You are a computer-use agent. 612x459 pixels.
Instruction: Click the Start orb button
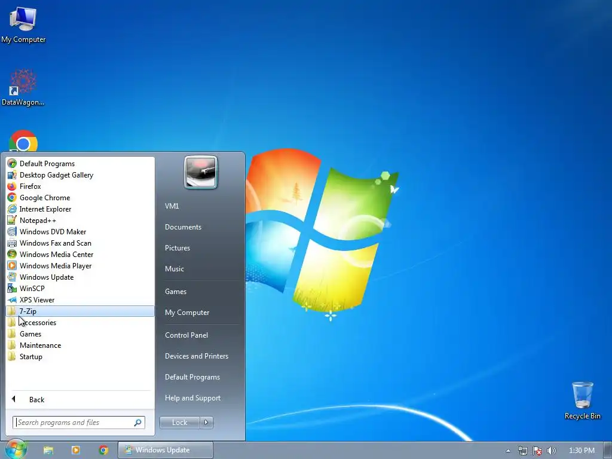(16, 449)
